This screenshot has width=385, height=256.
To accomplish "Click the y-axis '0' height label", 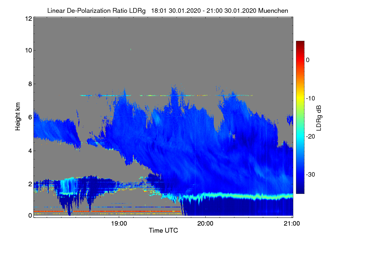I will click(30, 215).
